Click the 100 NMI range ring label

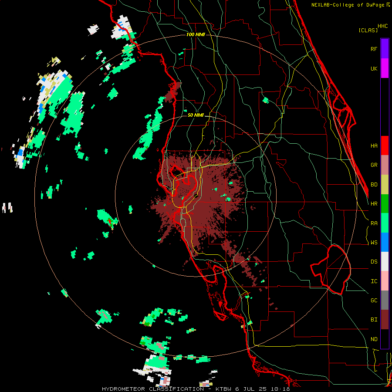click(x=196, y=34)
